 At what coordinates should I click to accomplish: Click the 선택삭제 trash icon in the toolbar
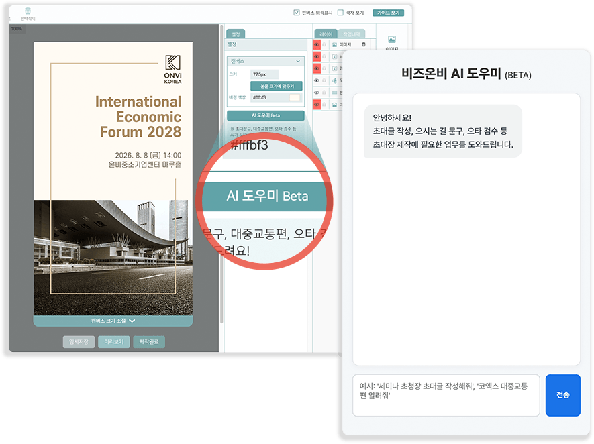(x=28, y=11)
